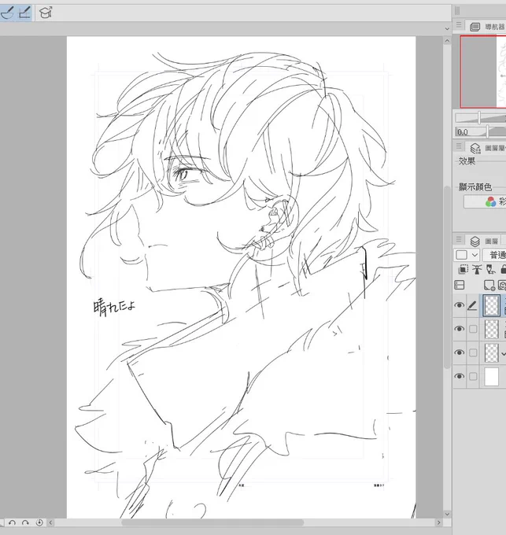Reset canvas rotation icon in bottom bar
The image size is (506, 535).
(x=39, y=522)
